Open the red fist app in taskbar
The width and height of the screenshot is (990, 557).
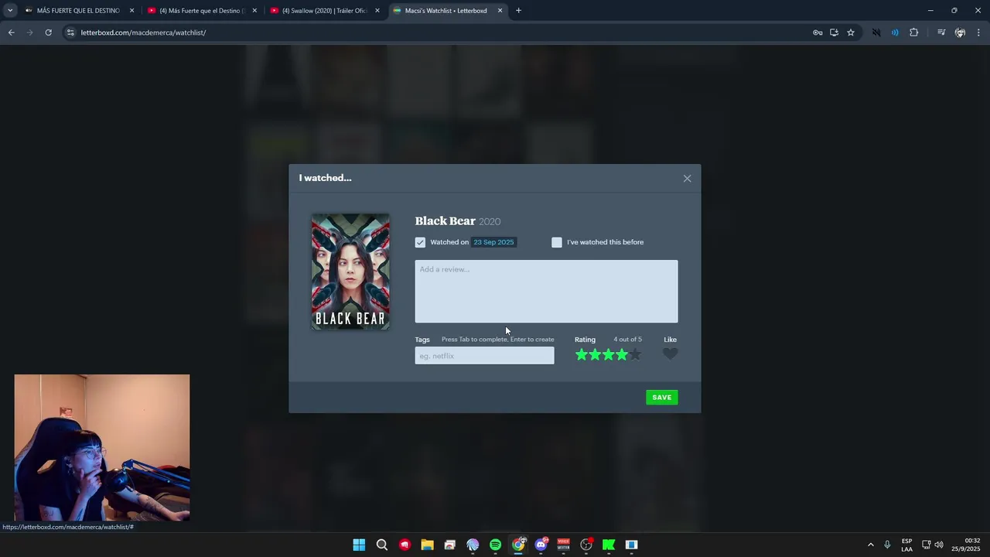coord(405,545)
